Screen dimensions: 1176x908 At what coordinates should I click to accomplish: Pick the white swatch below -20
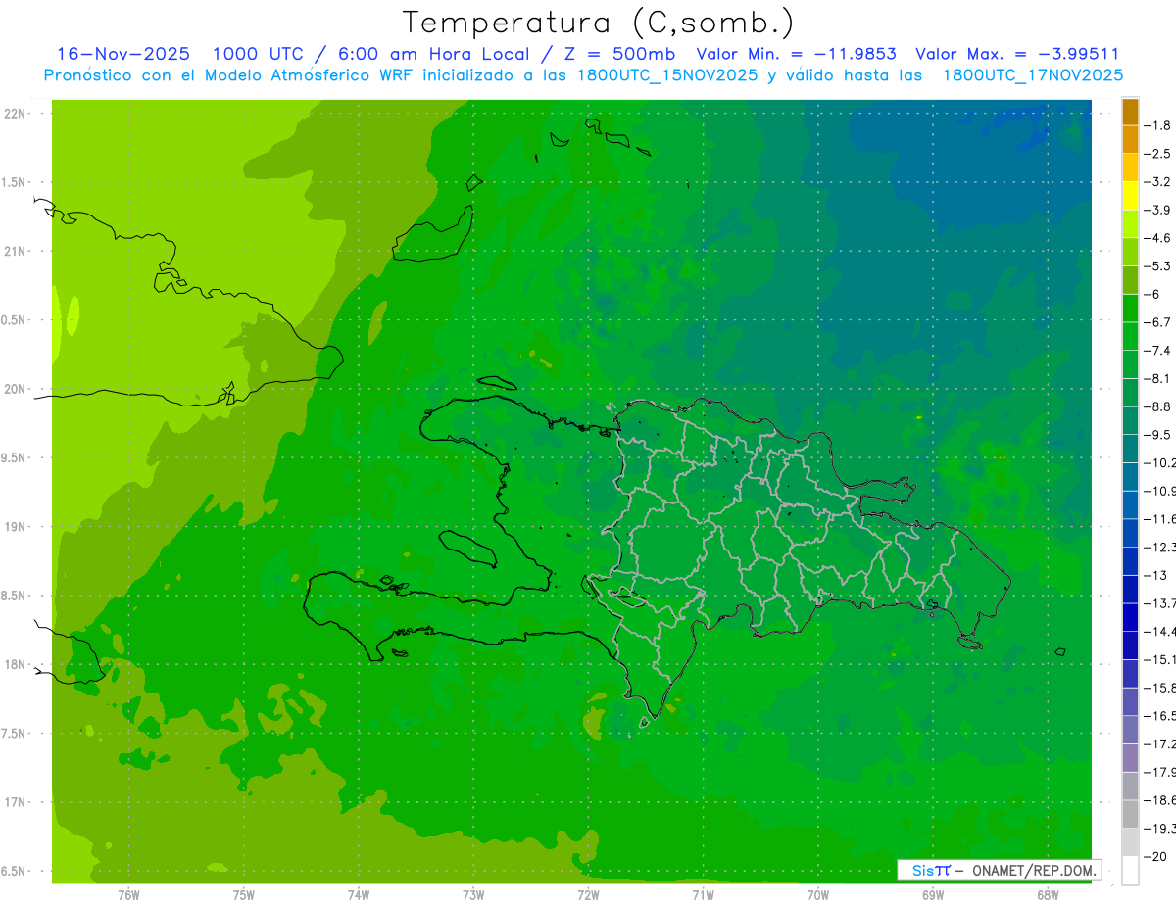pos(1130,870)
